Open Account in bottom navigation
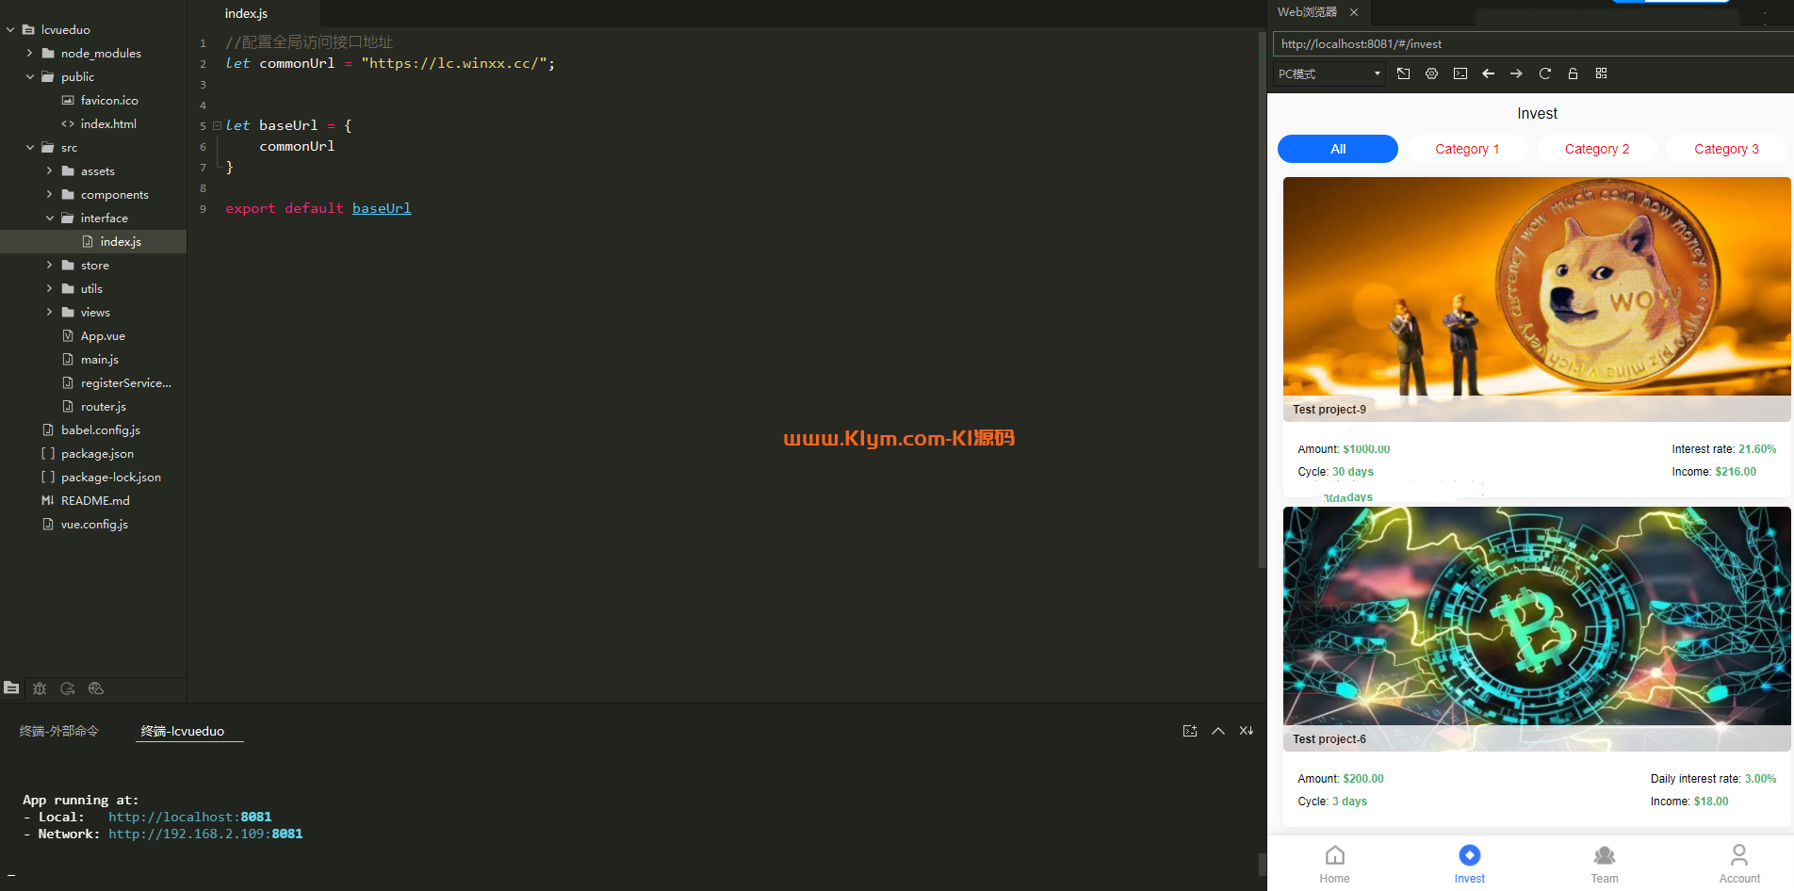The image size is (1794, 891). point(1739,865)
